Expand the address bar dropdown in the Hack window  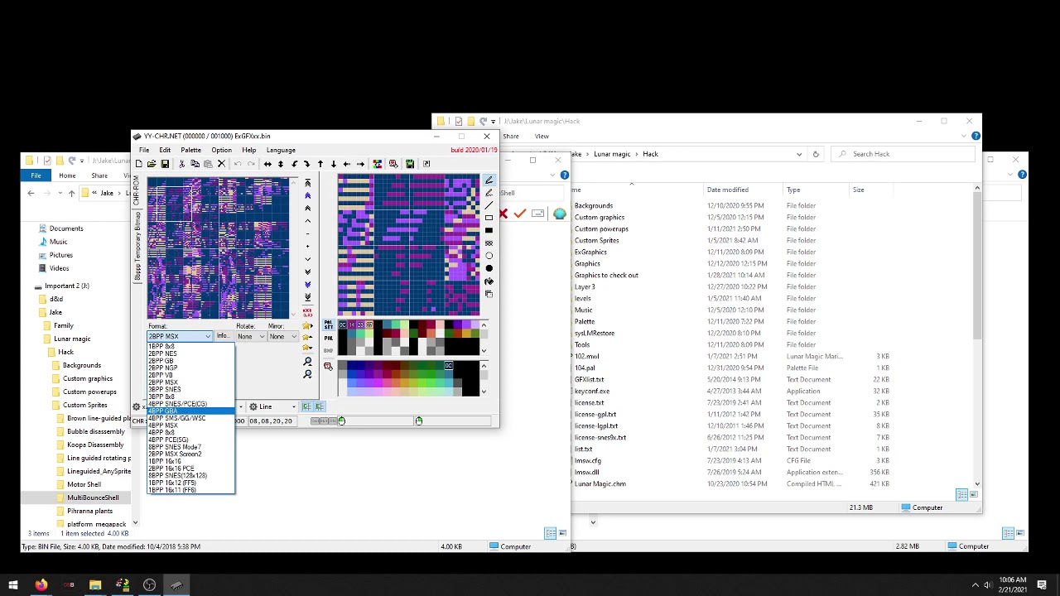[799, 154]
